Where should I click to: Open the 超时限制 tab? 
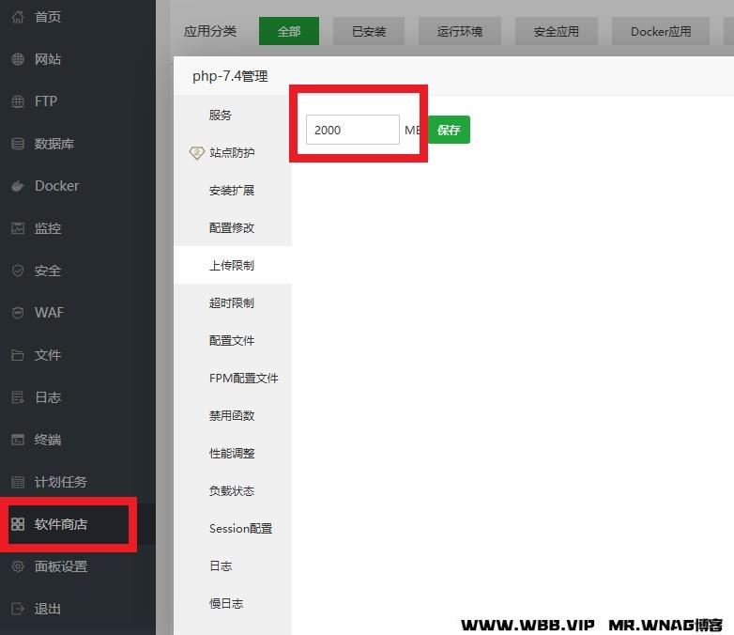(x=233, y=302)
